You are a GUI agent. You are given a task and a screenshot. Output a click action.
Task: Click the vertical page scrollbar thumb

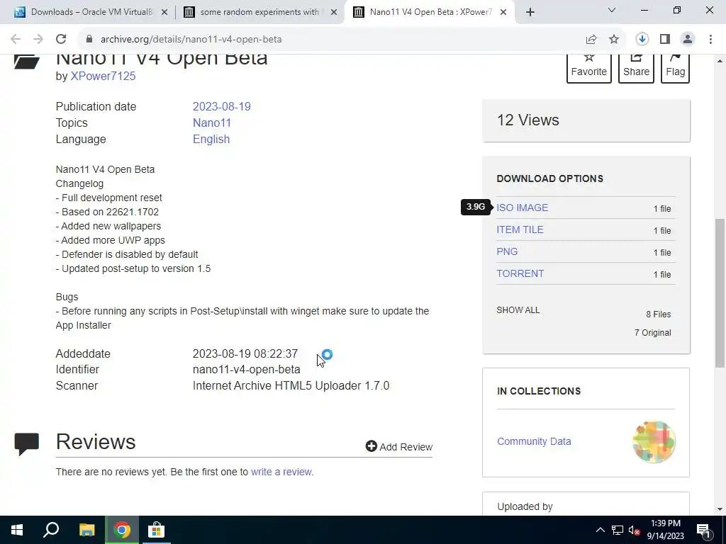(x=720, y=293)
